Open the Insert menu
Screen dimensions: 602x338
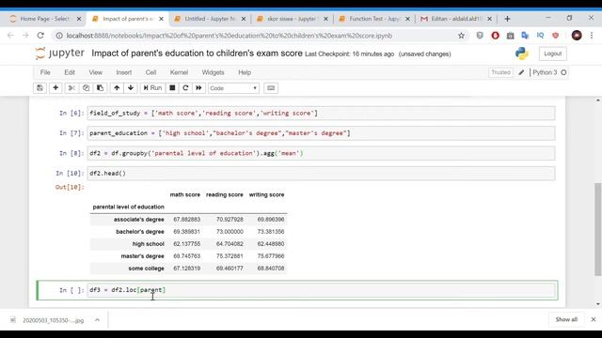click(123, 72)
